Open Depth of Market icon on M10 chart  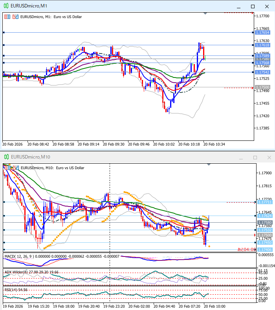pyautogui.click(x=15, y=168)
